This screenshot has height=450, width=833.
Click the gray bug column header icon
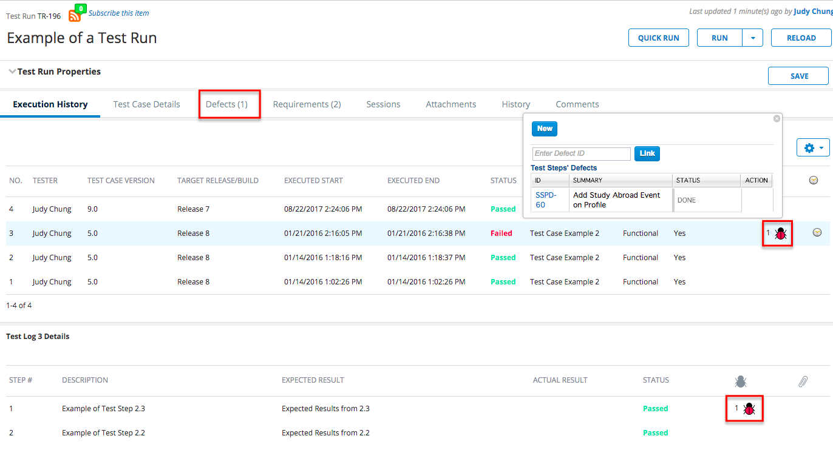pos(740,381)
